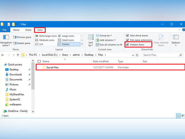Click the Search Files input box
Image resolution: width=185 pixels, height=139 pixels.
160,55
